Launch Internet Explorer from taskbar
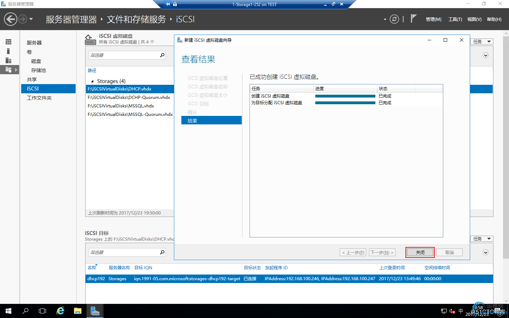Screen dimensions: 509x318 pyautogui.click(x=60, y=311)
